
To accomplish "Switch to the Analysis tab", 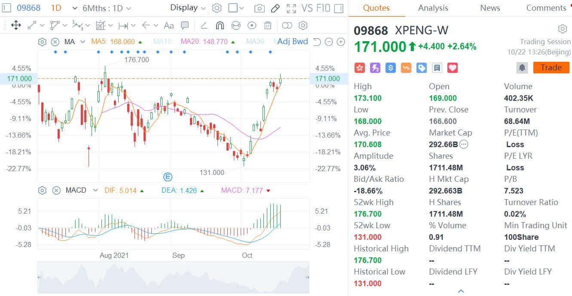I will pos(433,8).
